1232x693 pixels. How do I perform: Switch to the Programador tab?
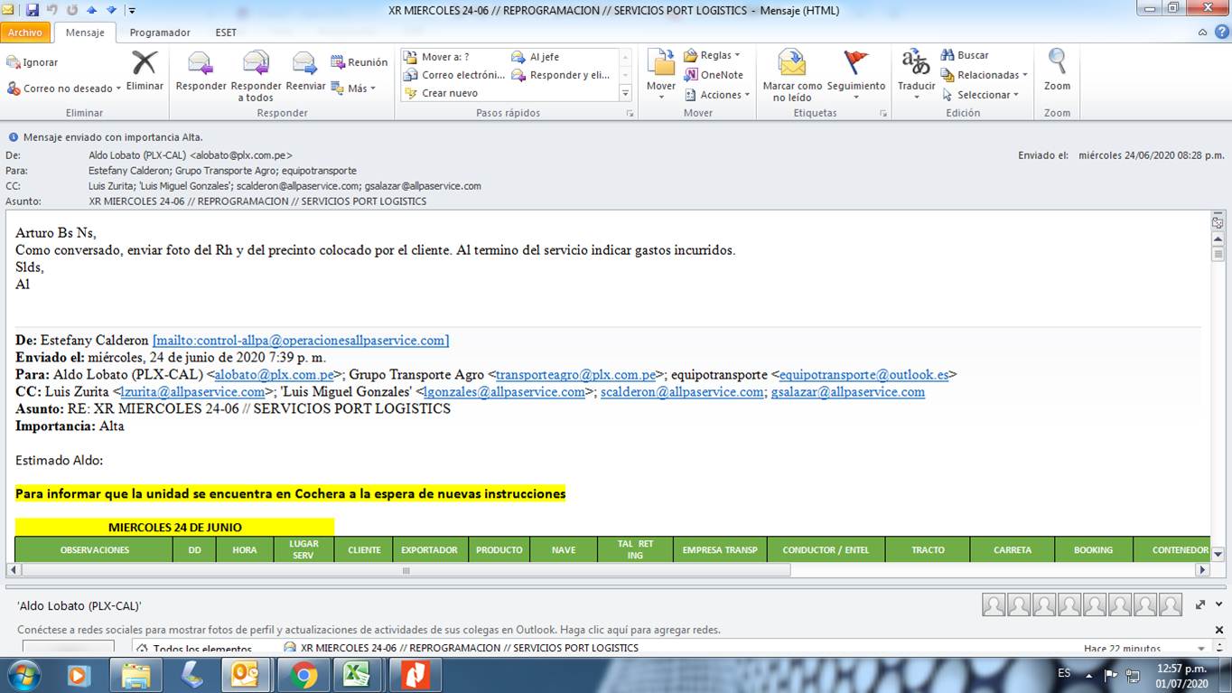pos(160,33)
